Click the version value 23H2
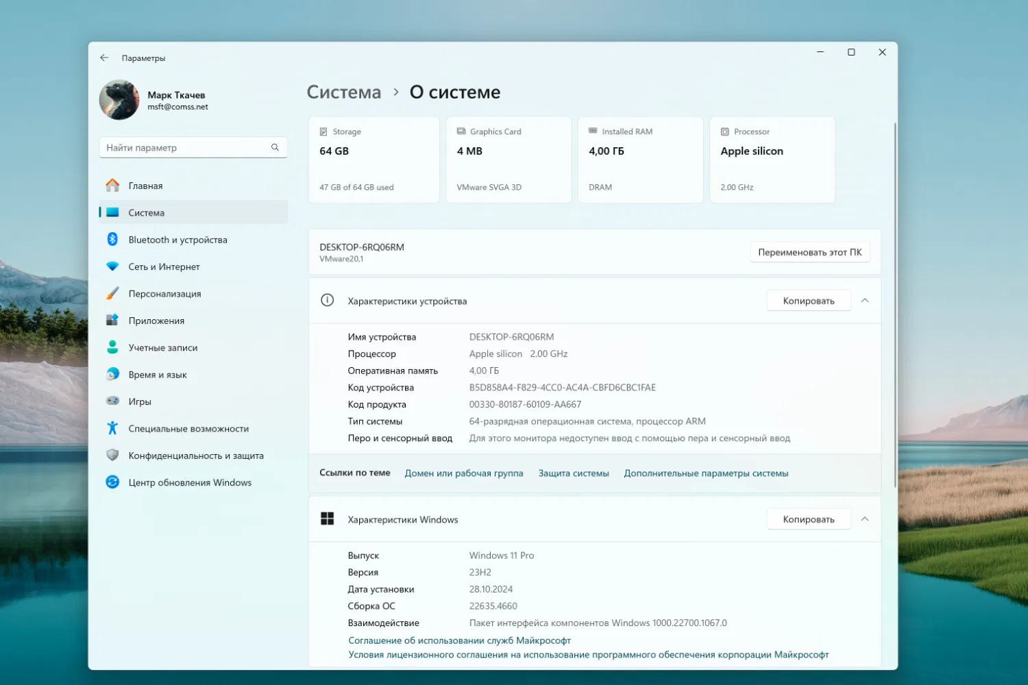This screenshot has width=1028, height=685. [x=480, y=572]
